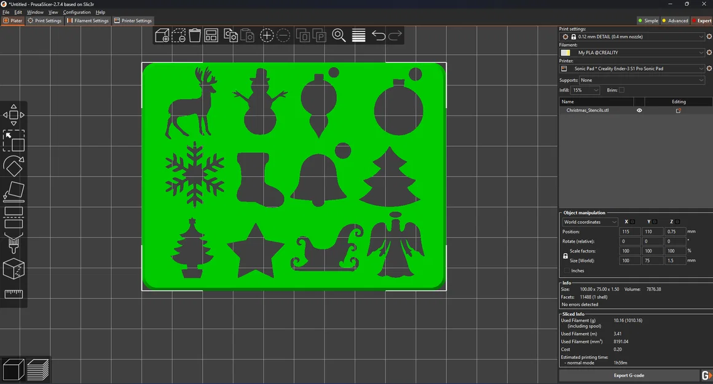Switch to the Filament Settings tab
The width and height of the screenshot is (713, 384).
[88, 20]
